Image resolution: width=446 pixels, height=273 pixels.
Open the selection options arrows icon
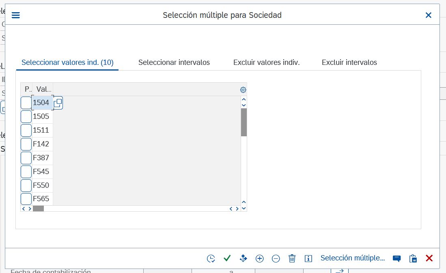click(x=243, y=258)
